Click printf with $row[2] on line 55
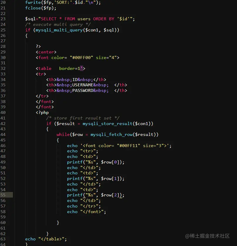 coord(96,195)
